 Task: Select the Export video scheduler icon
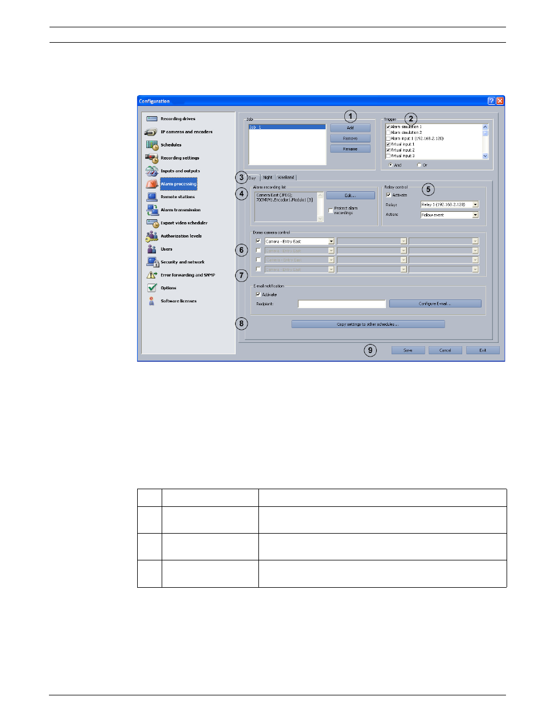click(x=151, y=223)
